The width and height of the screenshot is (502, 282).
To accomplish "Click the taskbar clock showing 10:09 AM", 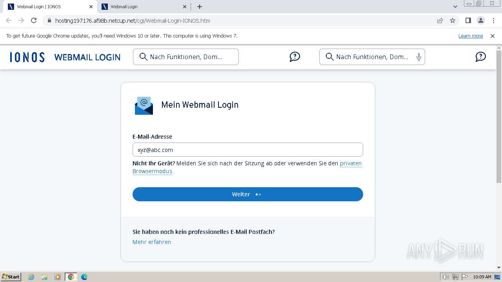I will point(482,277).
